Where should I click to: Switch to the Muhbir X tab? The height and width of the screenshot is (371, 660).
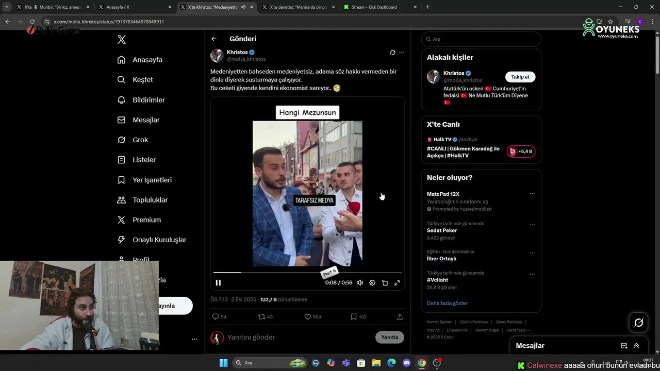pyautogui.click(x=54, y=7)
